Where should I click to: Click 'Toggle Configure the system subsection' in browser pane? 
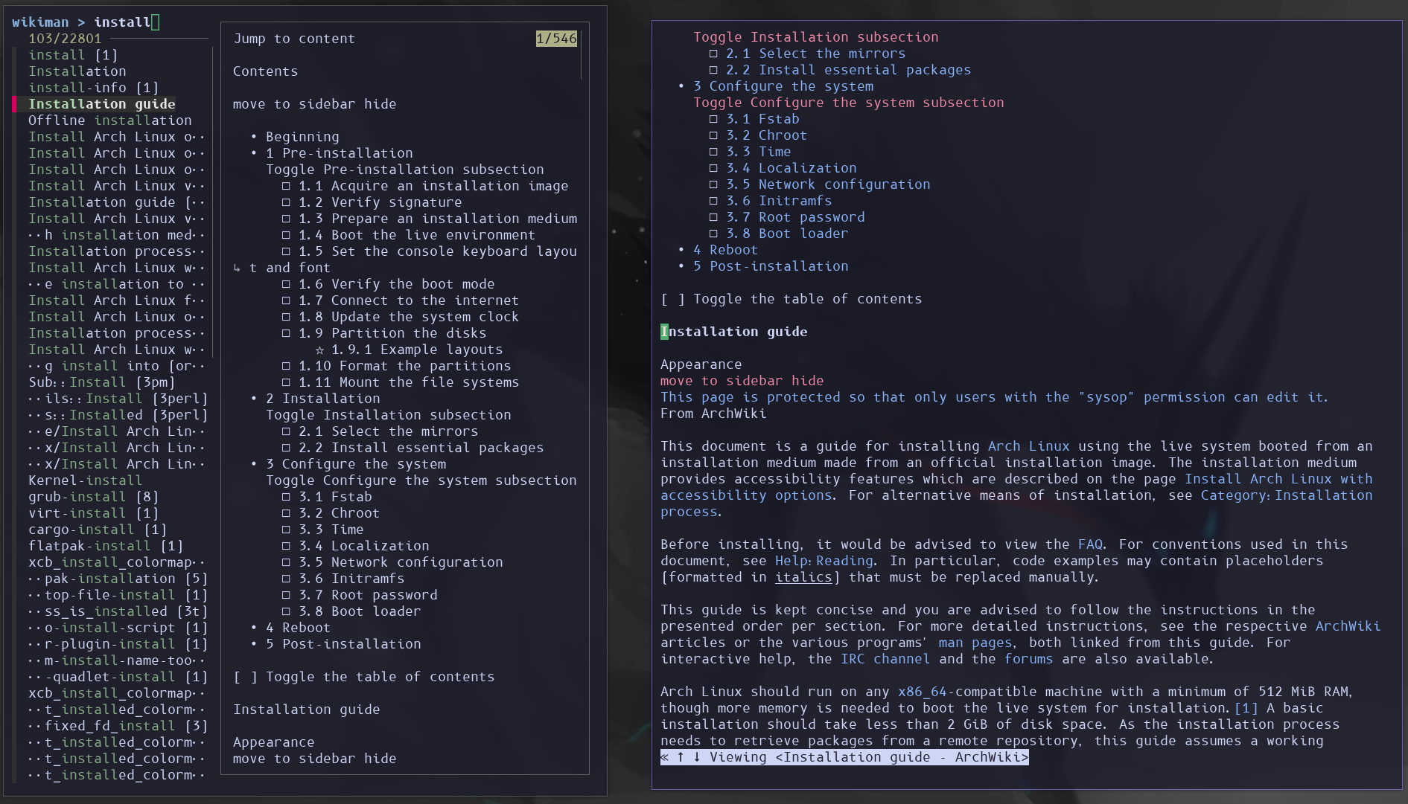(x=849, y=103)
